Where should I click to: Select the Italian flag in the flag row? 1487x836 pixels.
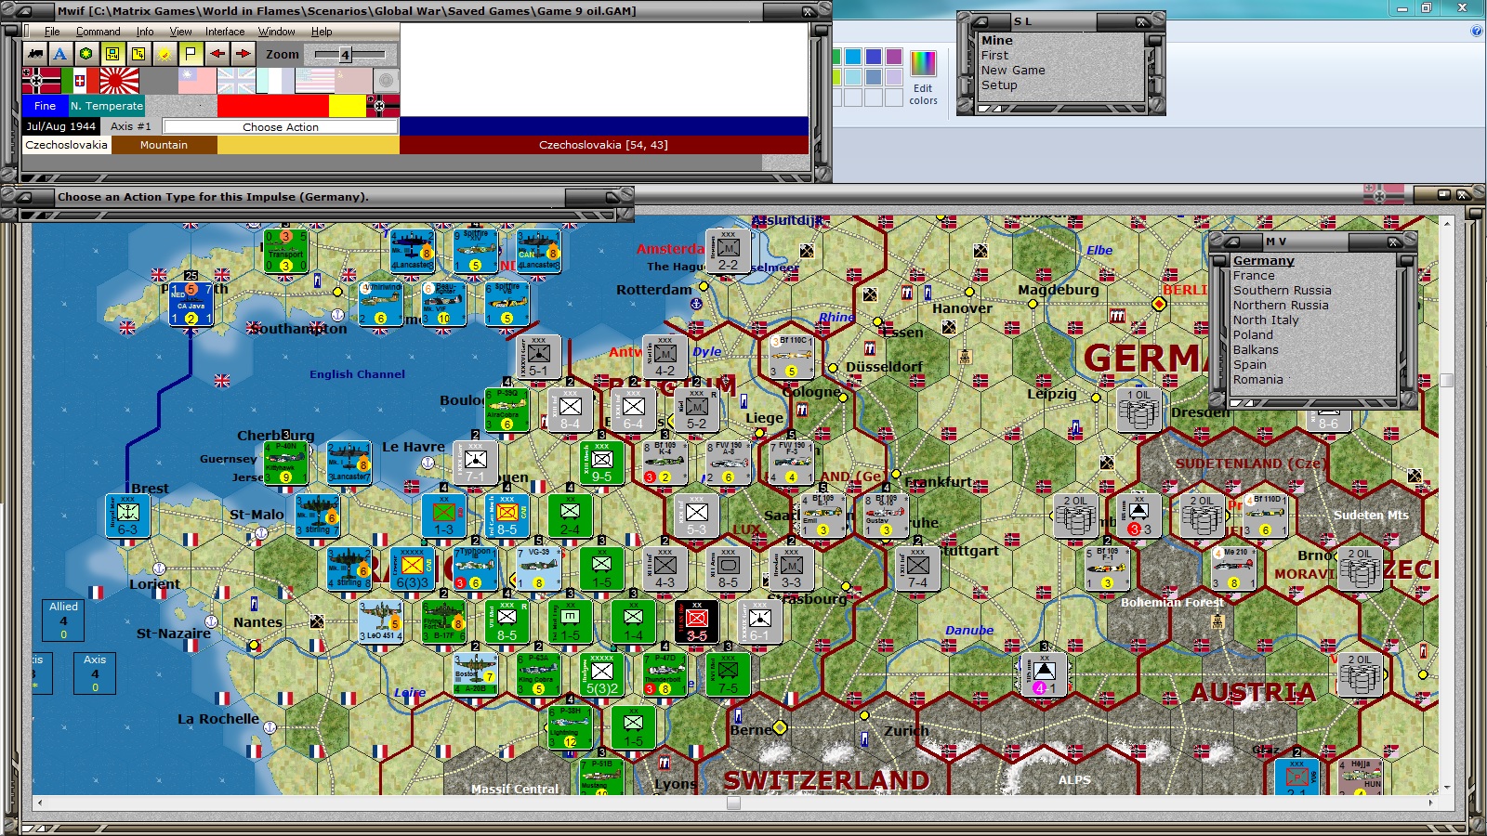80,81
